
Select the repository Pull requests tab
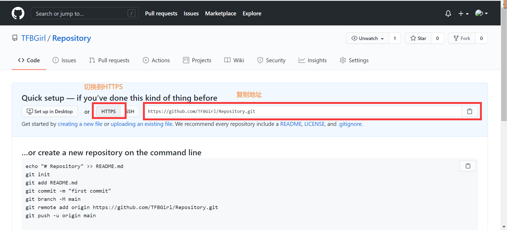tap(109, 60)
